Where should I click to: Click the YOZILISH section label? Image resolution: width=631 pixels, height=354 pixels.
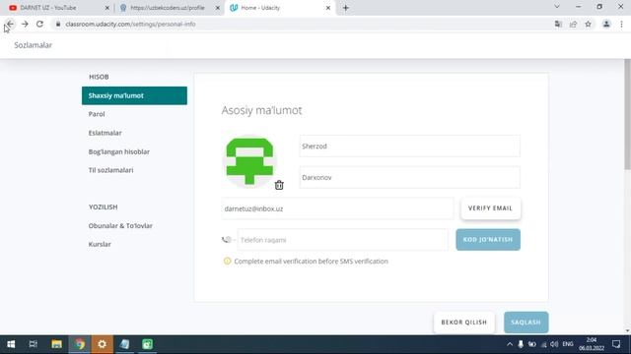tap(103, 207)
